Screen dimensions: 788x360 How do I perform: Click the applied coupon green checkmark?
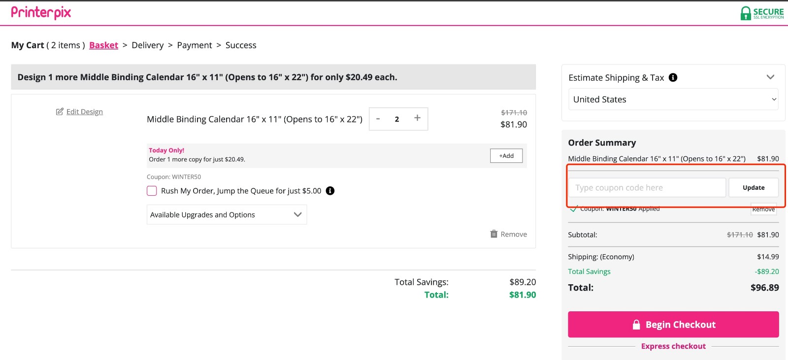[574, 209]
